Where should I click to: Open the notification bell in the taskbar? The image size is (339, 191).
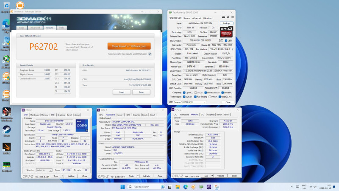pyautogui.click(x=334, y=187)
